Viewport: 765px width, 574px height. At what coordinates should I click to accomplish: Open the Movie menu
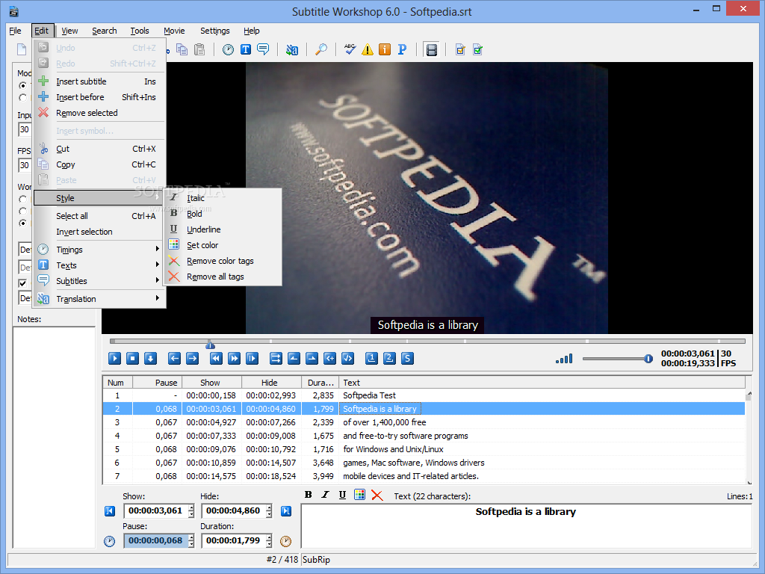tap(174, 31)
